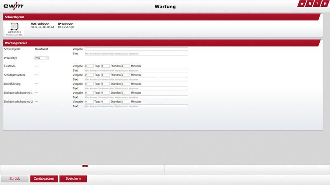Focus the Elektrode maintenance Text field
The image size is (330, 185).
click(137, 71)
